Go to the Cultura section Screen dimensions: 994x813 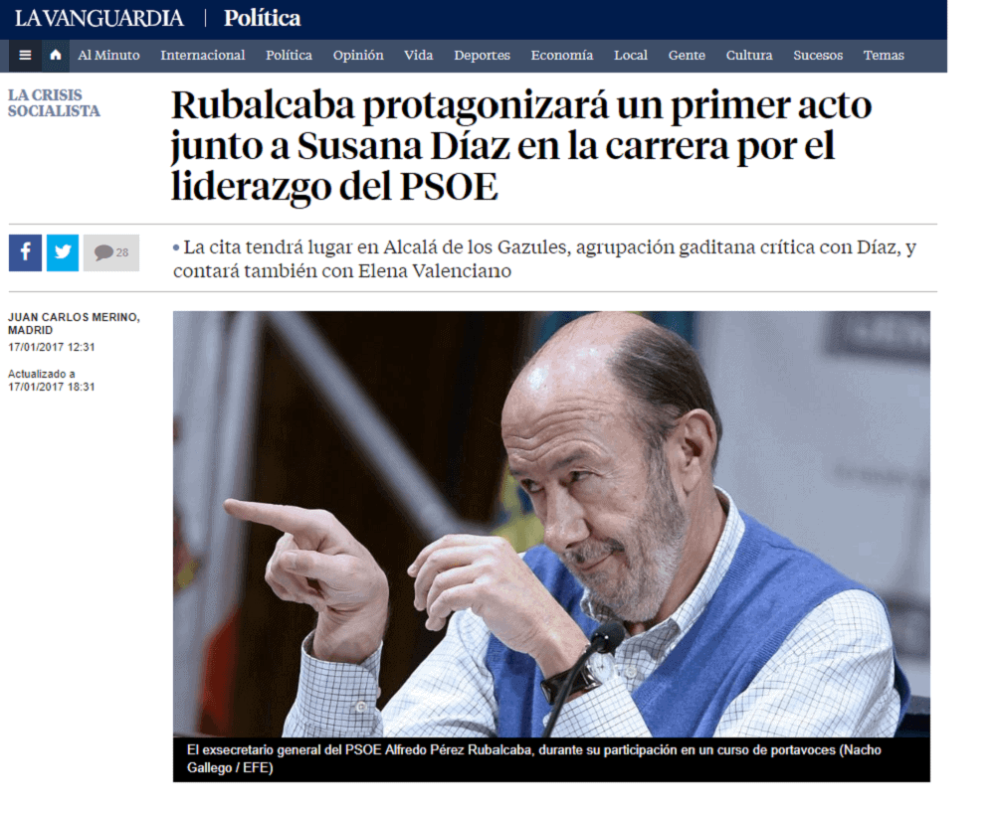coord(749,55)
